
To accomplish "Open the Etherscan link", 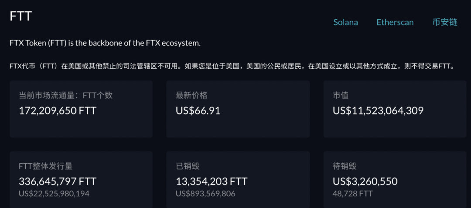I will point(395,22).
